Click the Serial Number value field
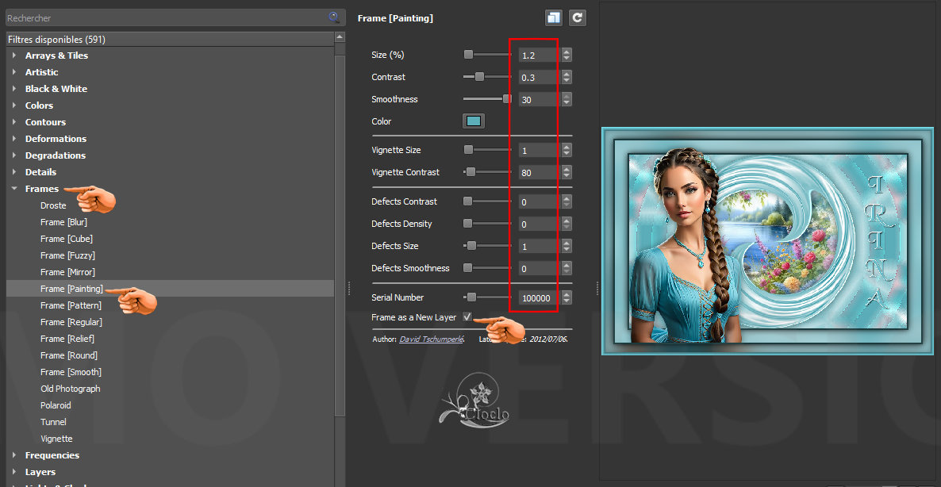 540,298
